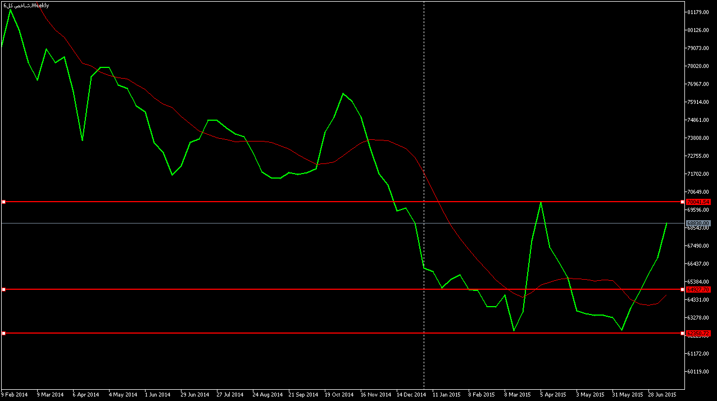717x401 pixels.
Task: Click the 73808.00 price scale value
Action: click(x=699, y=138)
